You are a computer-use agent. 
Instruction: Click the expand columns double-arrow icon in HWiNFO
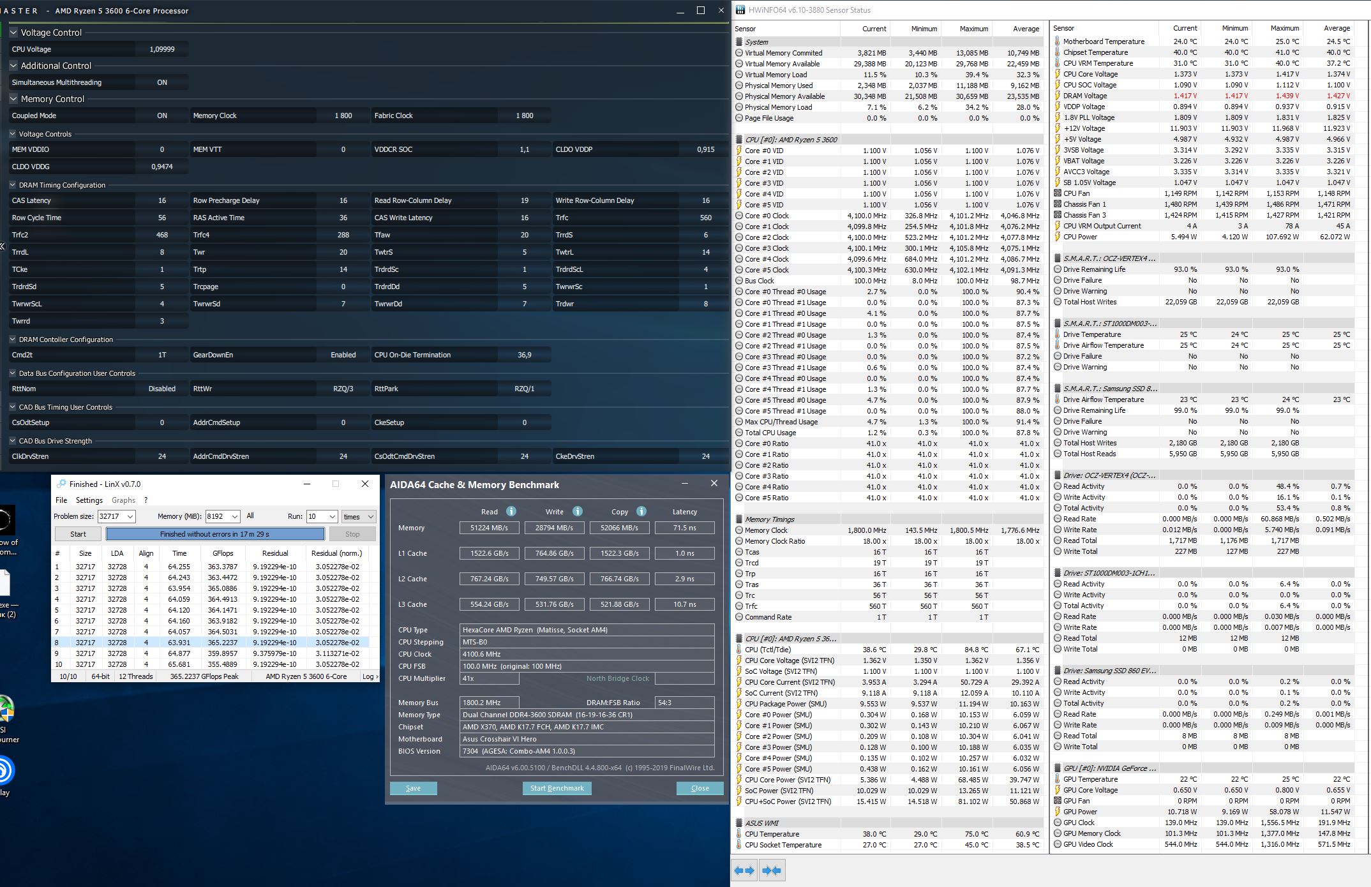[x=744, y=870]
